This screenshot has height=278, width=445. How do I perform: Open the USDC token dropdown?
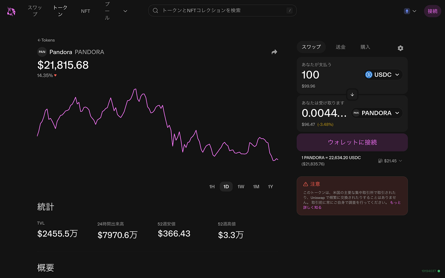383,75
